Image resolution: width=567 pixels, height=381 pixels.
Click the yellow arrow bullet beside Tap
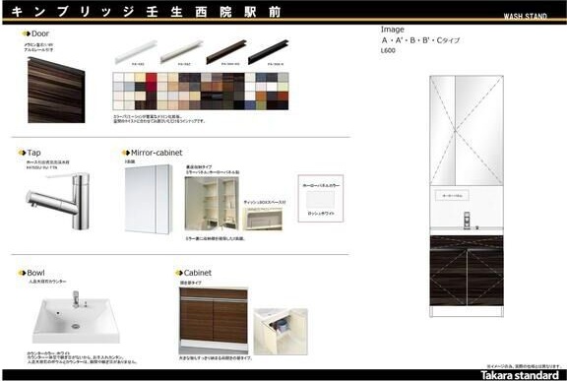pos(22,153)
